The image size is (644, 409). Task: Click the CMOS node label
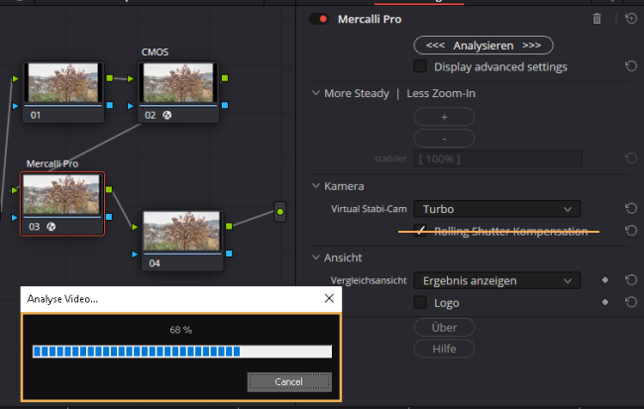point(155,51)
